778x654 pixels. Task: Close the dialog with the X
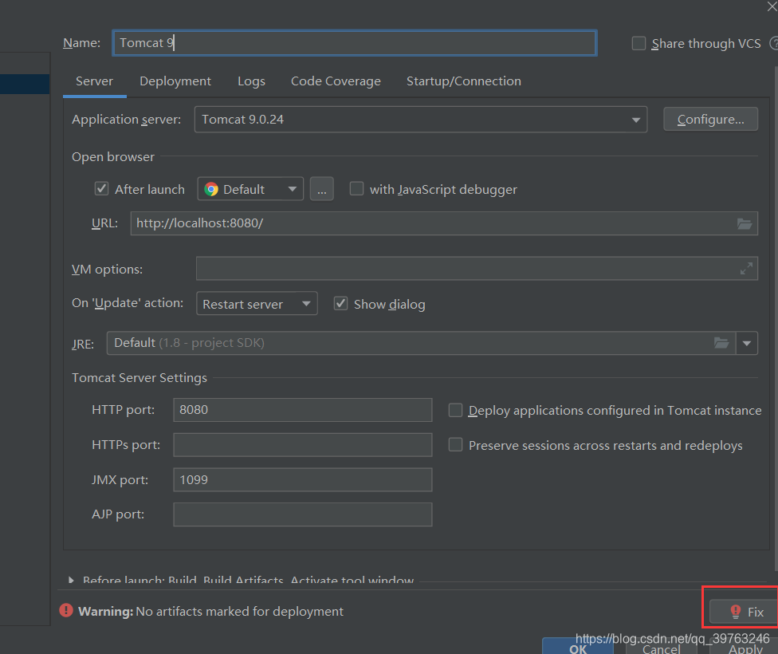point(772,6)
